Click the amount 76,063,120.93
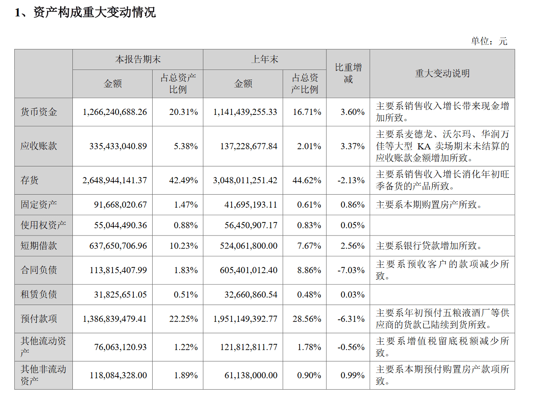The width and height of the screenshot is (538, 397). pyautogui.click(x=120, y=347)
